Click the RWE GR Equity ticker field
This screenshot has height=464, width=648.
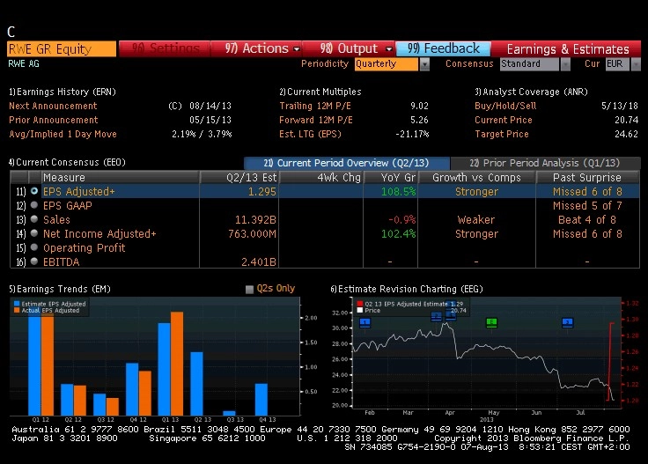coord(62,48)
